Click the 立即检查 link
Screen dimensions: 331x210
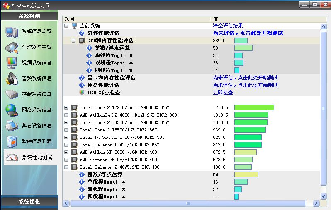[223, 92]
